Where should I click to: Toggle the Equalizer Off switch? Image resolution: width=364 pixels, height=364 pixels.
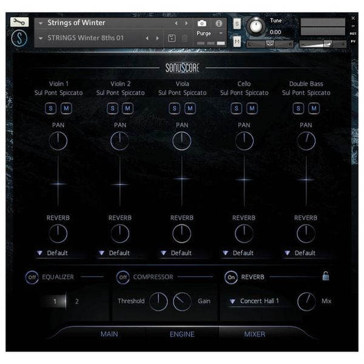[x=32, y=277]
